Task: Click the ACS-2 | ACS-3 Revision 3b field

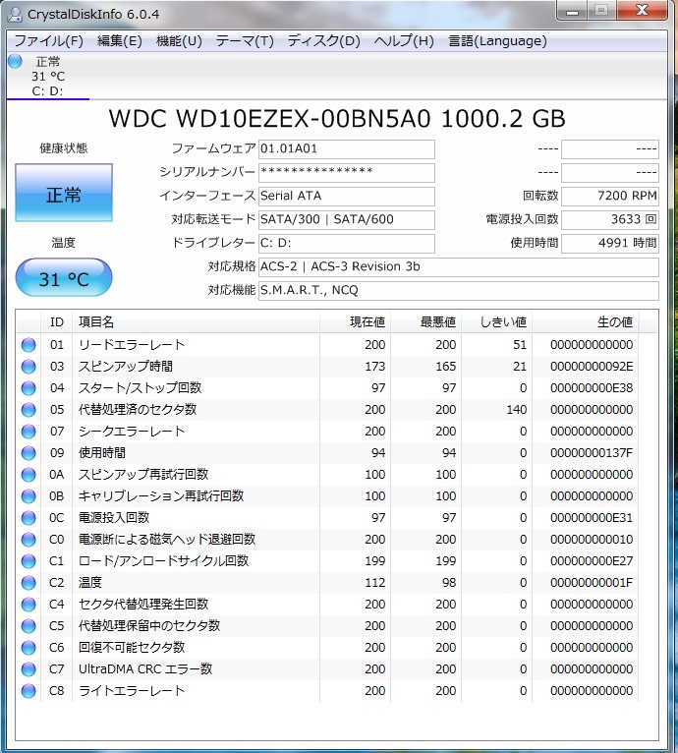Action: coord(459,266)
